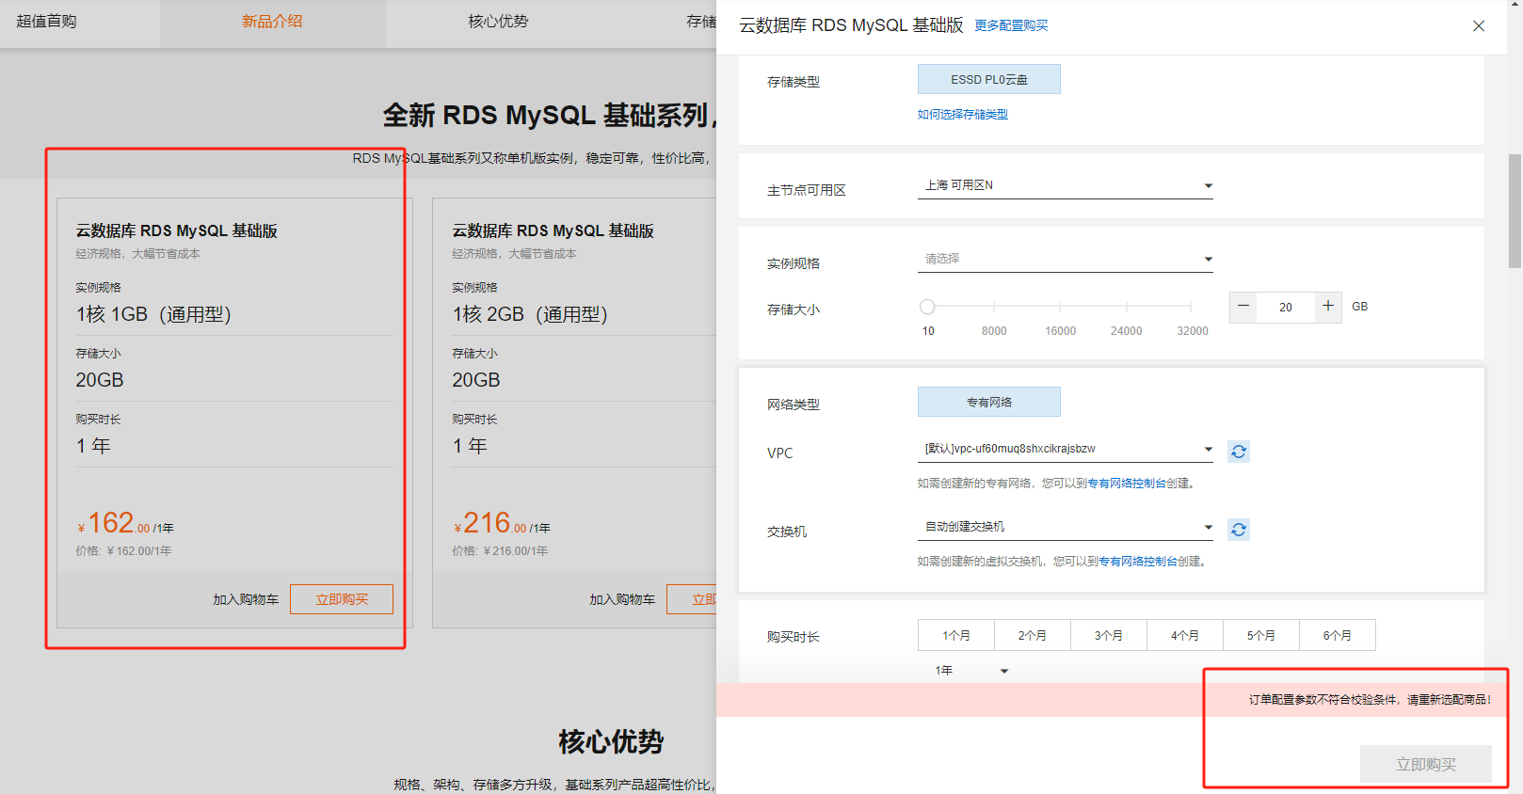
Task: Open 更多配置购买 link
Action: tap(1011, 26)
